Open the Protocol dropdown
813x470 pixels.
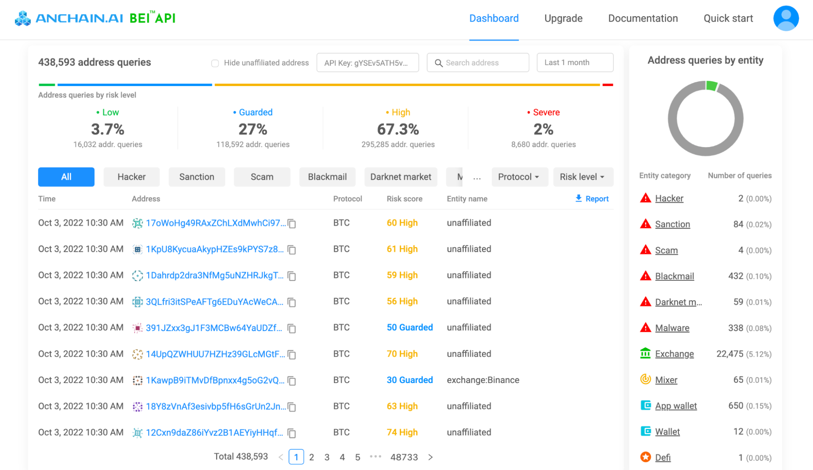[520, 177]
